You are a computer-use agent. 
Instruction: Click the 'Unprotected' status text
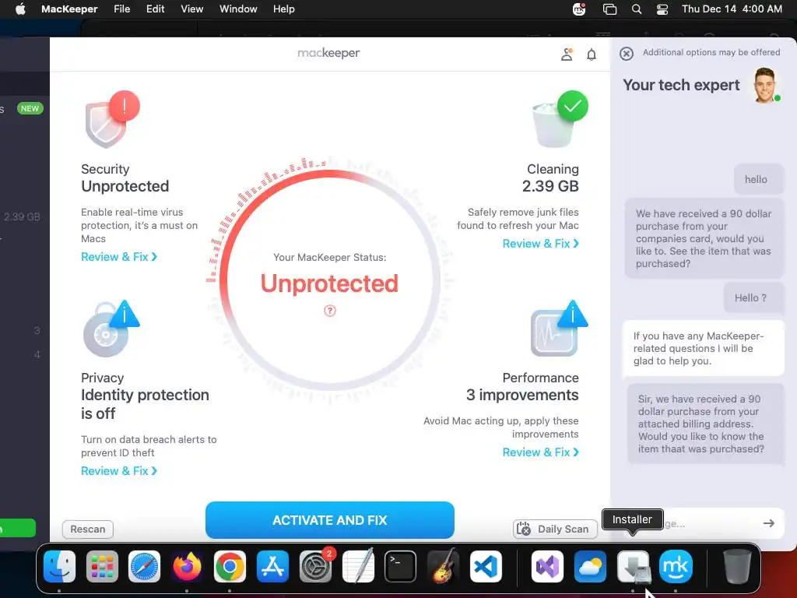click(x=329, y=283)
